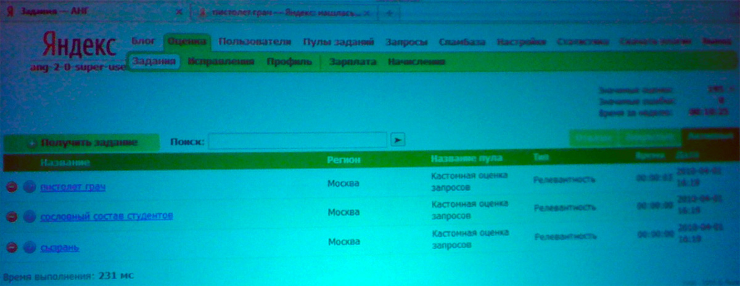Click the plus icon on Получить задание

[31, 143]
